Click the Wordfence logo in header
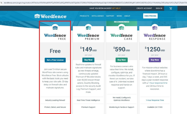 click(51, 16)
